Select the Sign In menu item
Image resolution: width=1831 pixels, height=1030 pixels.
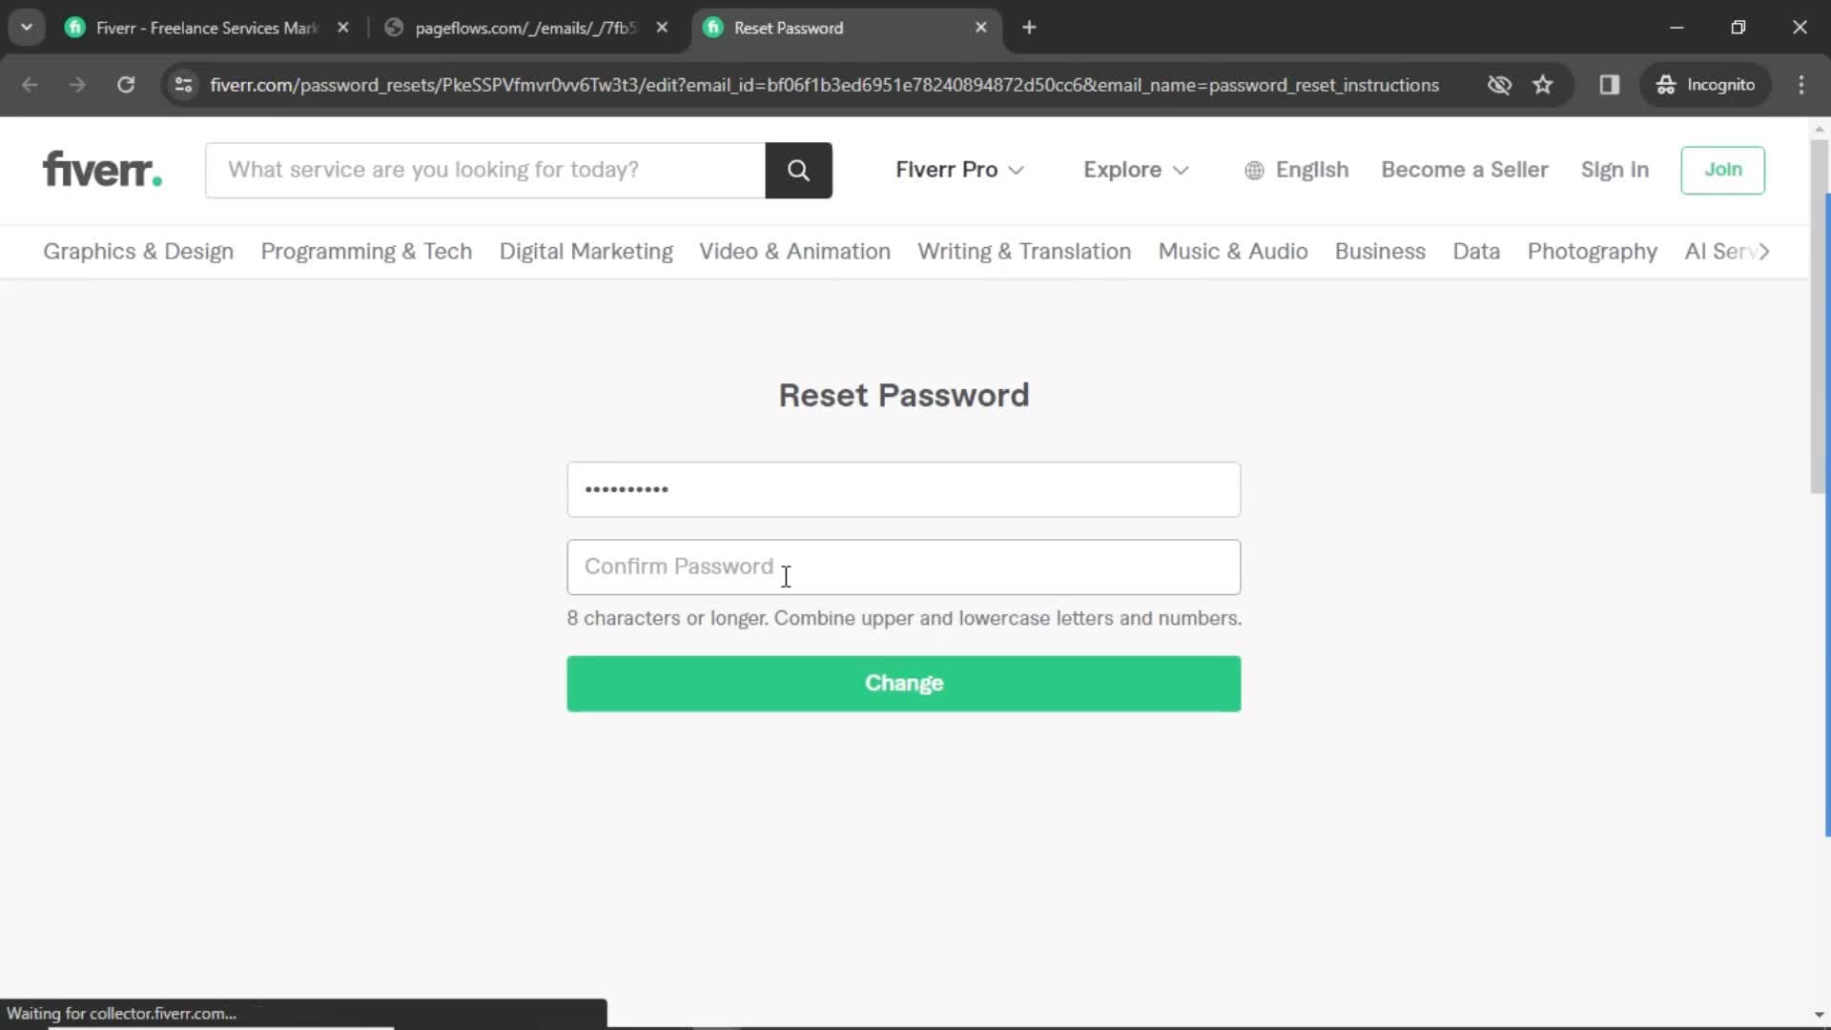[1615, 169]
